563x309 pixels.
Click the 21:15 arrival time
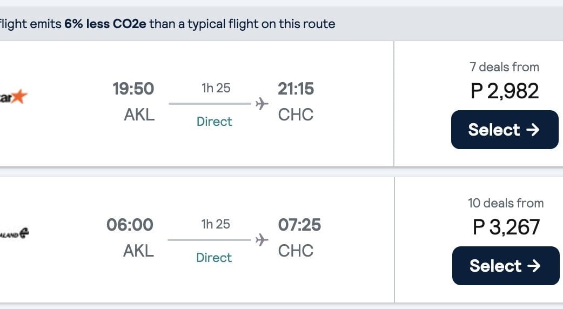pyautogui.click(x=296, y=89)
